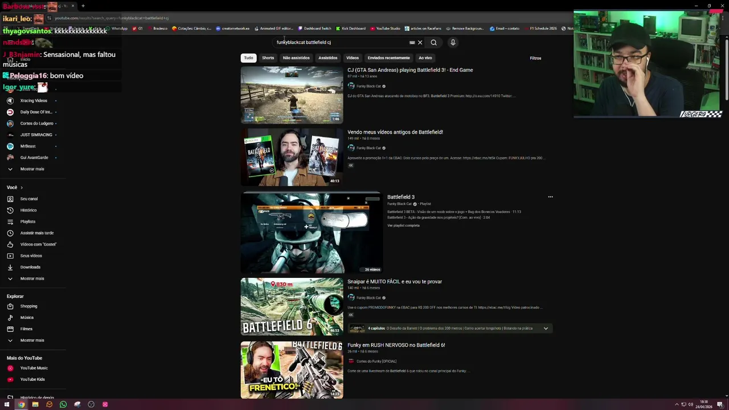Click the browser address bar URL
The height and width of the screenshot is (410, 729).
tap(112, 18)
